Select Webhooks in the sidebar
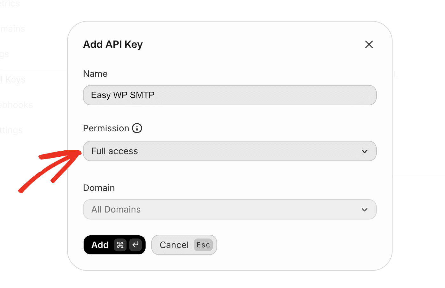This screenshot has width=445, height=288. (16, 105)
